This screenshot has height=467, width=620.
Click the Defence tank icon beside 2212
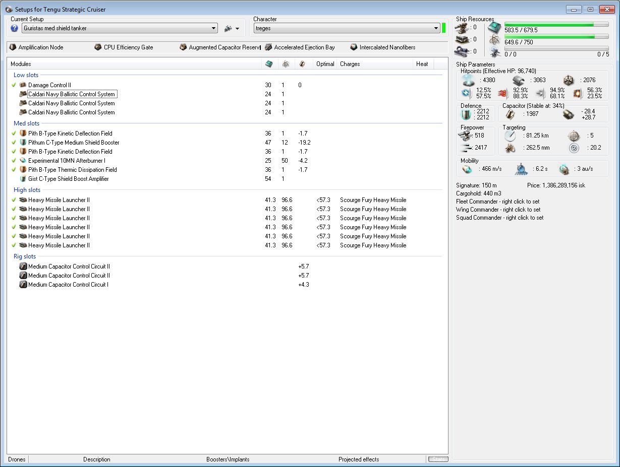coord(466,115)
